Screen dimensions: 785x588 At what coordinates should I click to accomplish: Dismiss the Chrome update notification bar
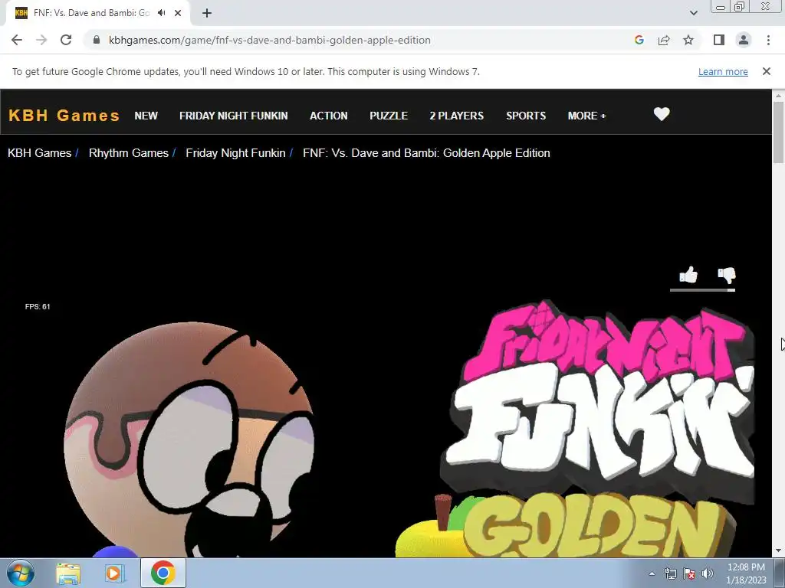click(767, 71)
